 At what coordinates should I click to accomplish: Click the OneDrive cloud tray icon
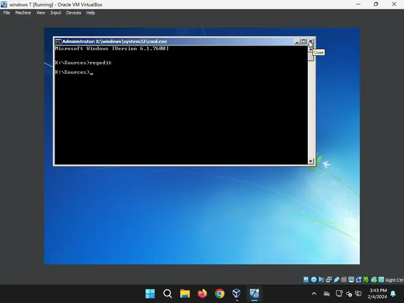(327, 294)
